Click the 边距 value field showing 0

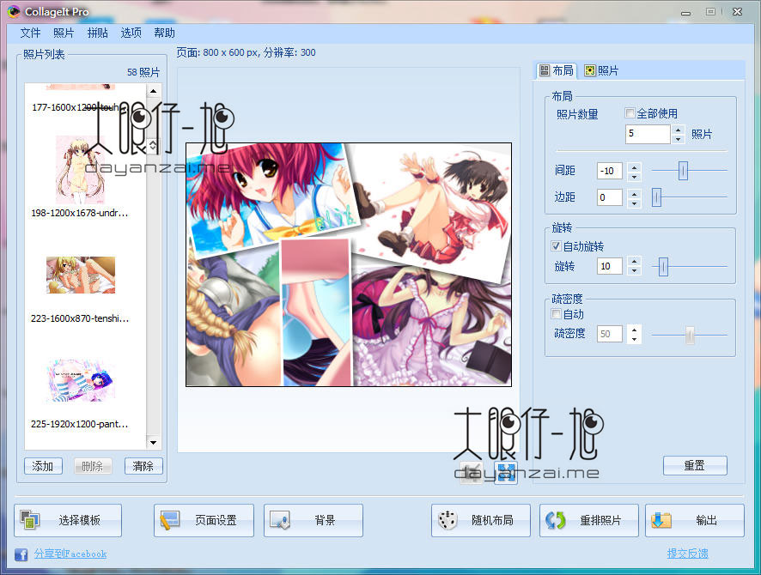pyautogui.click(x=610, y=197)
